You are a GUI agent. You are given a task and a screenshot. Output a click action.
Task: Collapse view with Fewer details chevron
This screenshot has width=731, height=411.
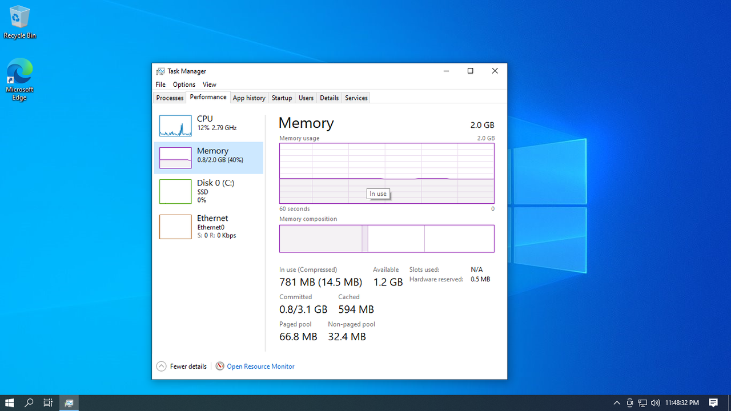pos(162,366)
